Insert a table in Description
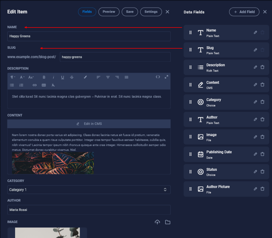This screenshot has width=272, height=238. point(44,85)
